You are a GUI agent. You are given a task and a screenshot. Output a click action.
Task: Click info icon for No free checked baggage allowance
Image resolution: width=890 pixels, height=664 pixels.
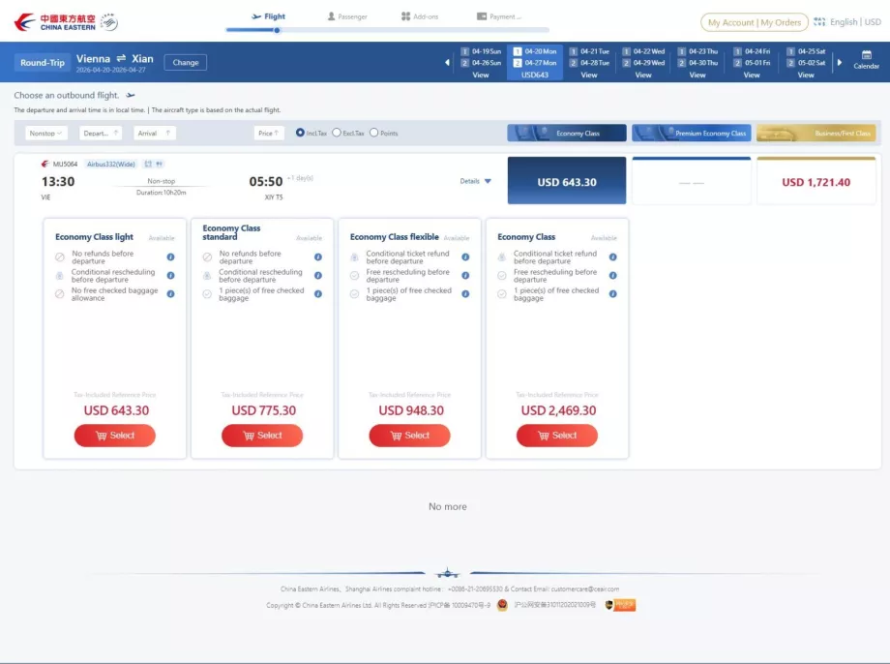[170, 294]
